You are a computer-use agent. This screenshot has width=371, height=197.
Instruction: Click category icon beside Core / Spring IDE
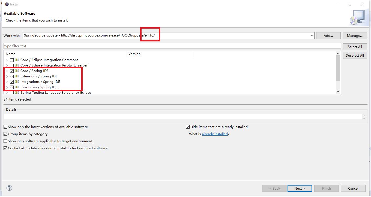point(17,71)
